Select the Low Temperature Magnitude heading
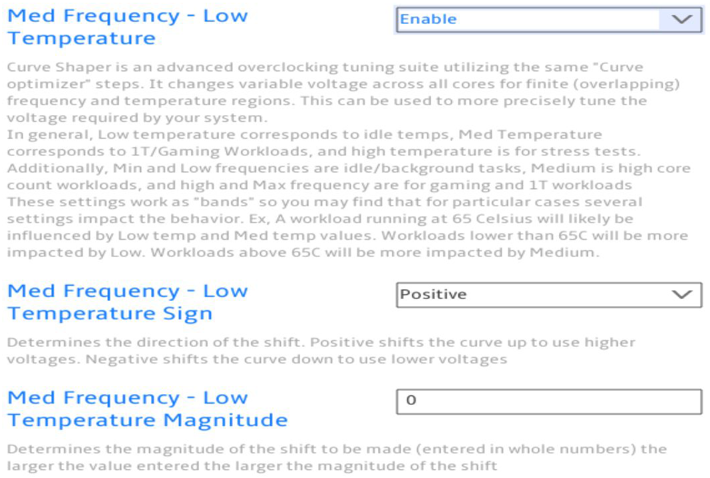Image resolution: width=710 pixels, height=478 pixels. pyautogui.click(x=148, y=409)
